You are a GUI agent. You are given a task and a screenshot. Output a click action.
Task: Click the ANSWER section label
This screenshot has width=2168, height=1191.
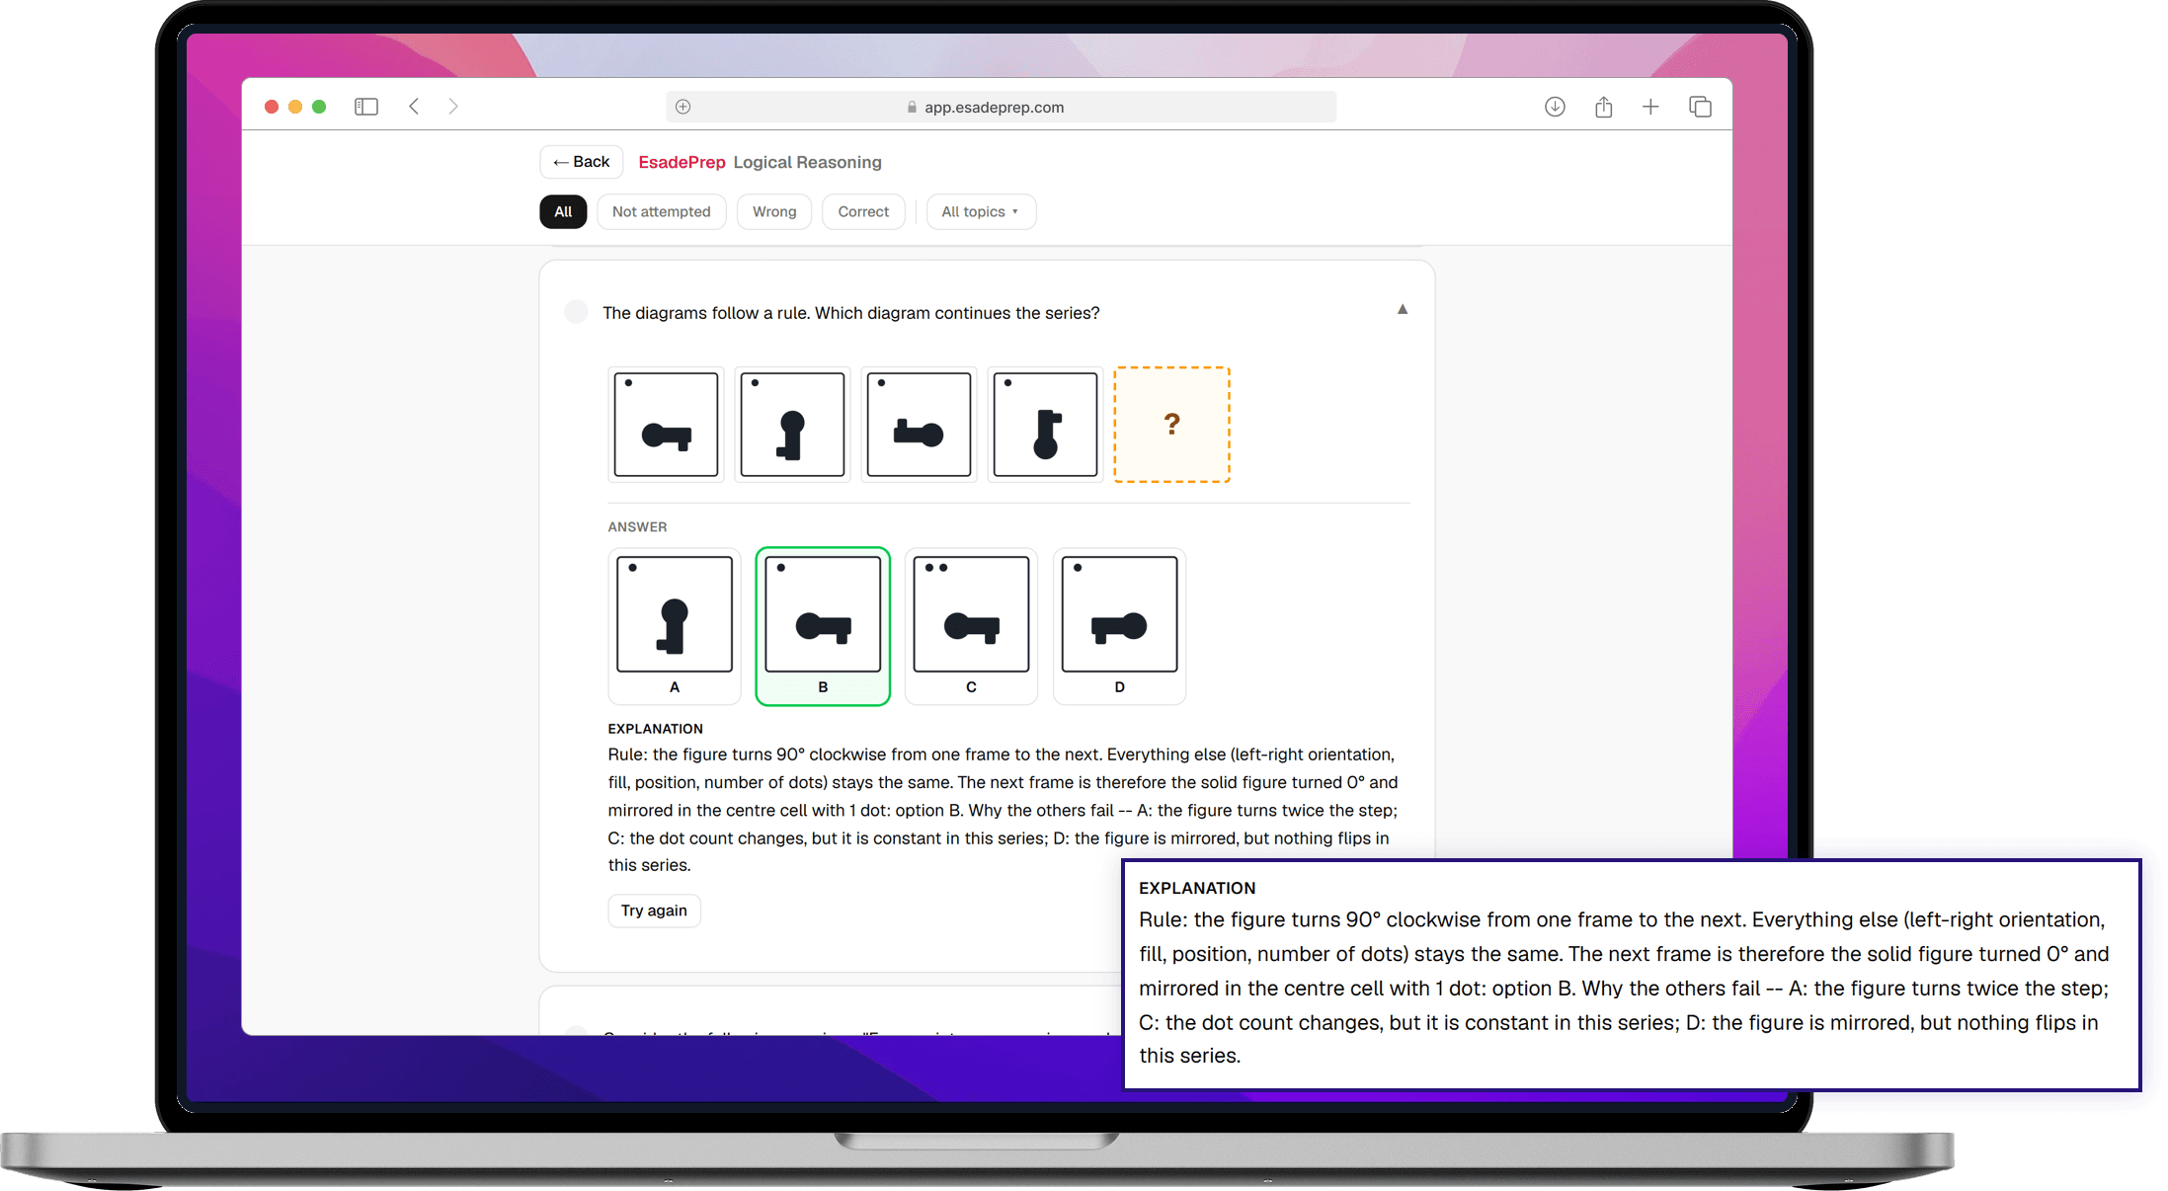[637, 527]
